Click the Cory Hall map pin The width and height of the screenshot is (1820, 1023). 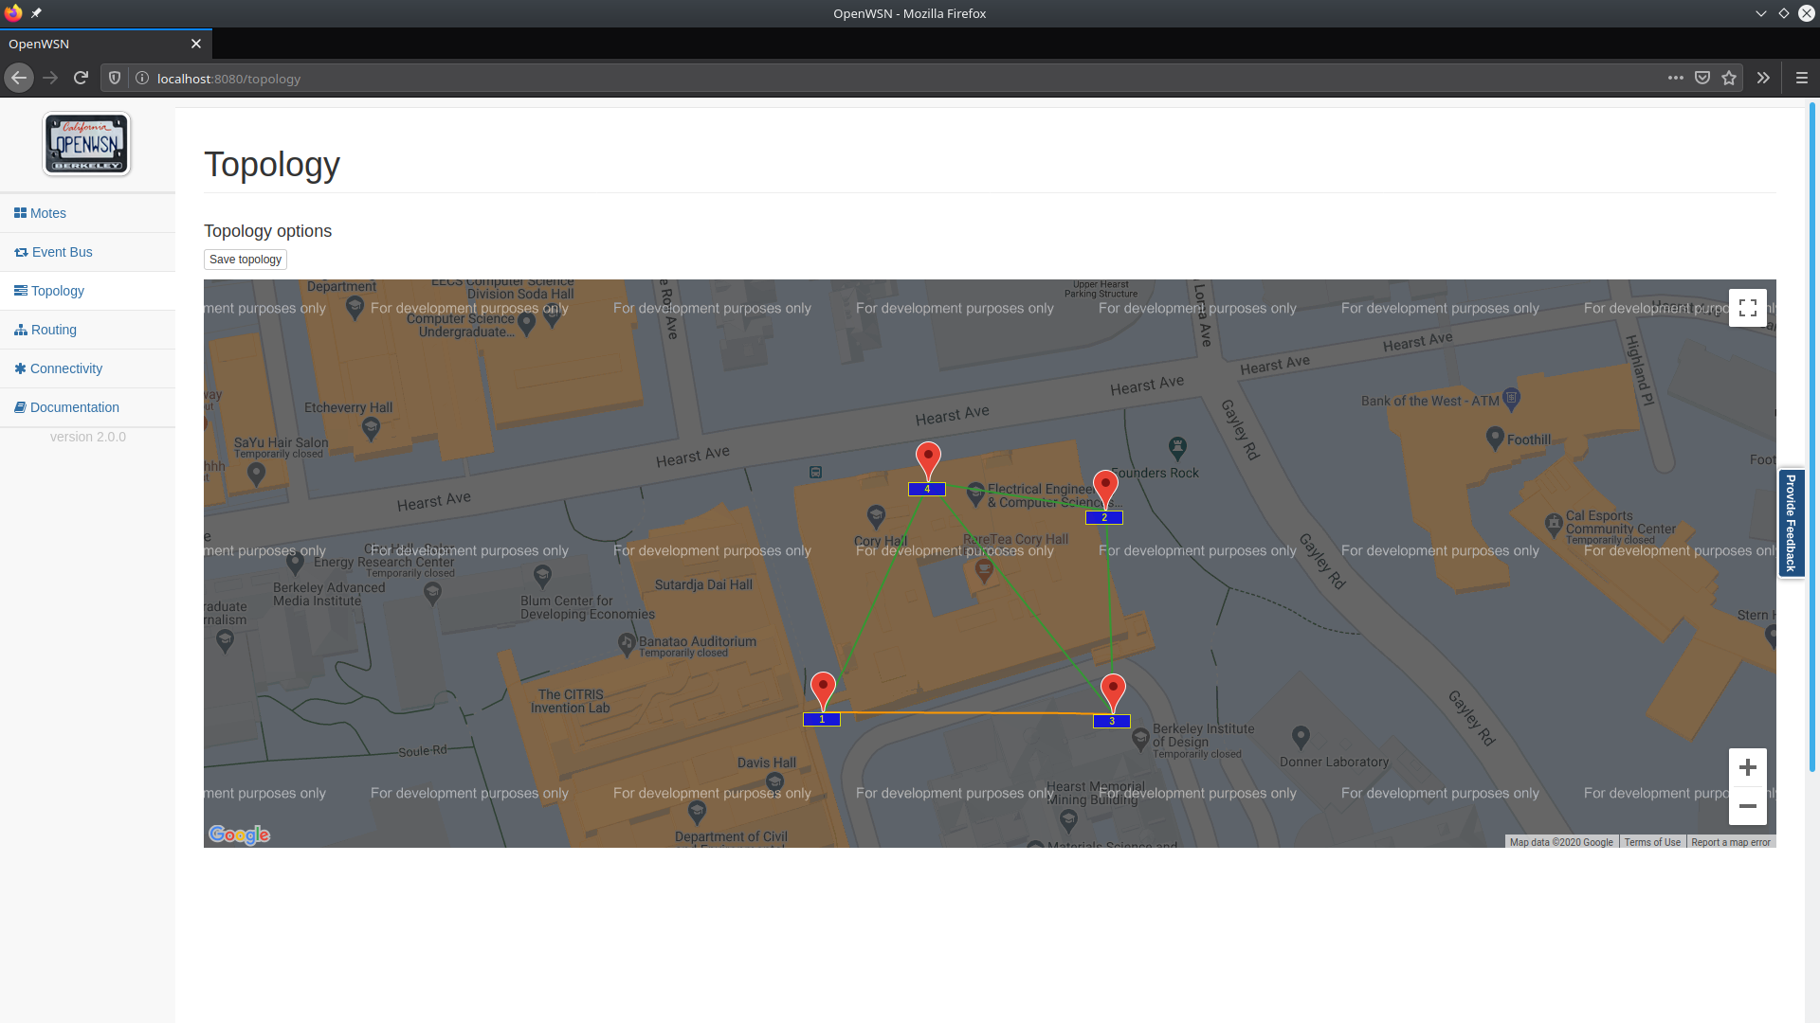(876, 516)
